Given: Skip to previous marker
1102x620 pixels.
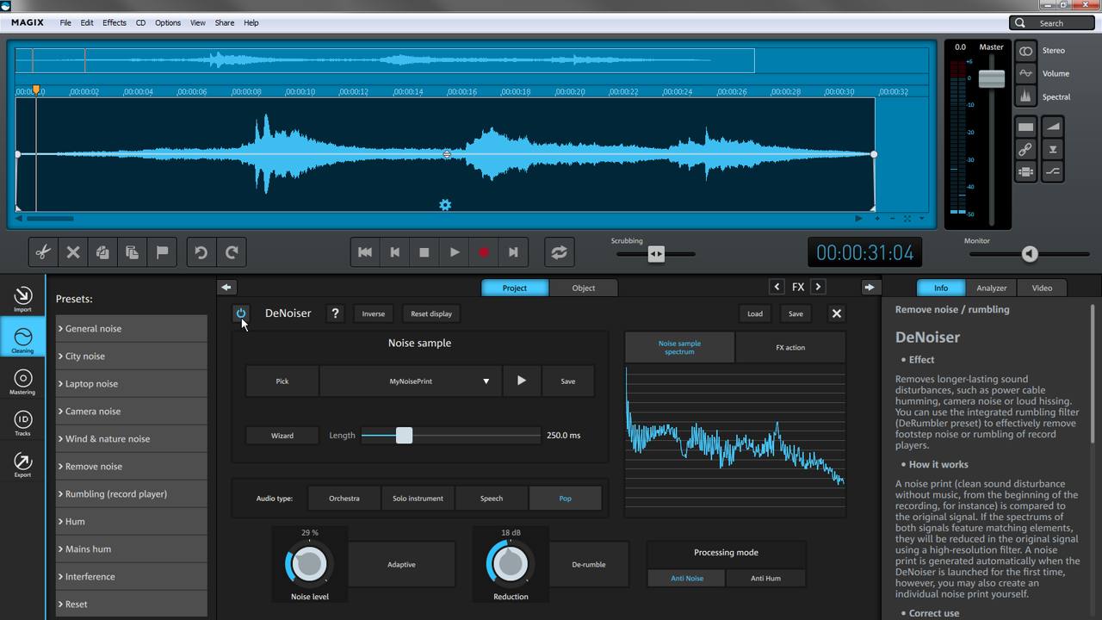Looking at the screenshot, I should (x=395, y=252).
